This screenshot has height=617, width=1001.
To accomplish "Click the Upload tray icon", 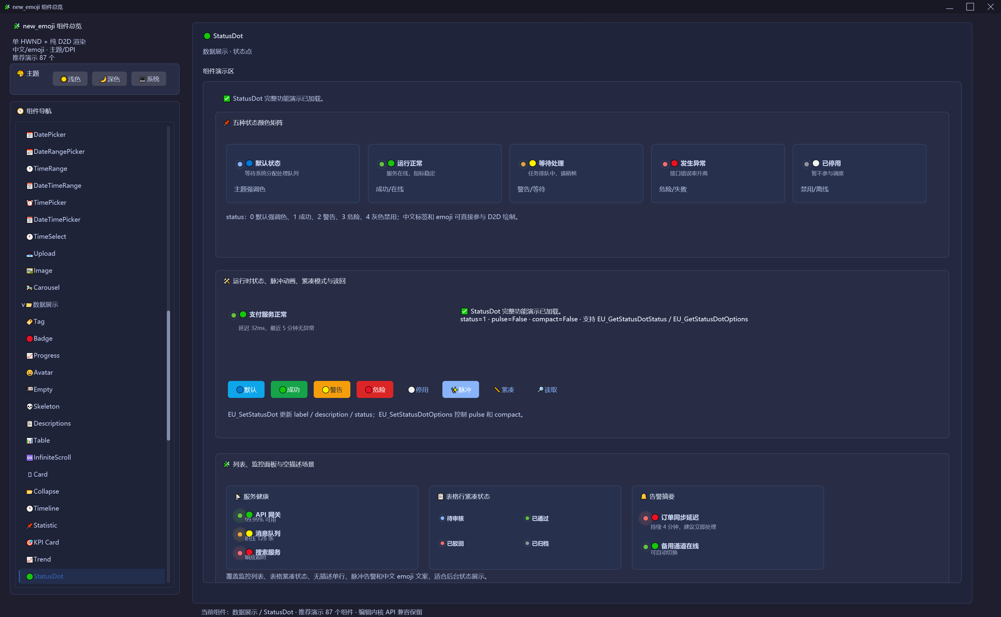I will (x=29, y=254).
